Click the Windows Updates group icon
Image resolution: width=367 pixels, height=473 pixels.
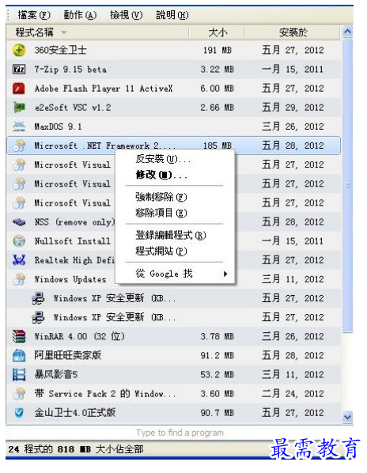point(19,279)
